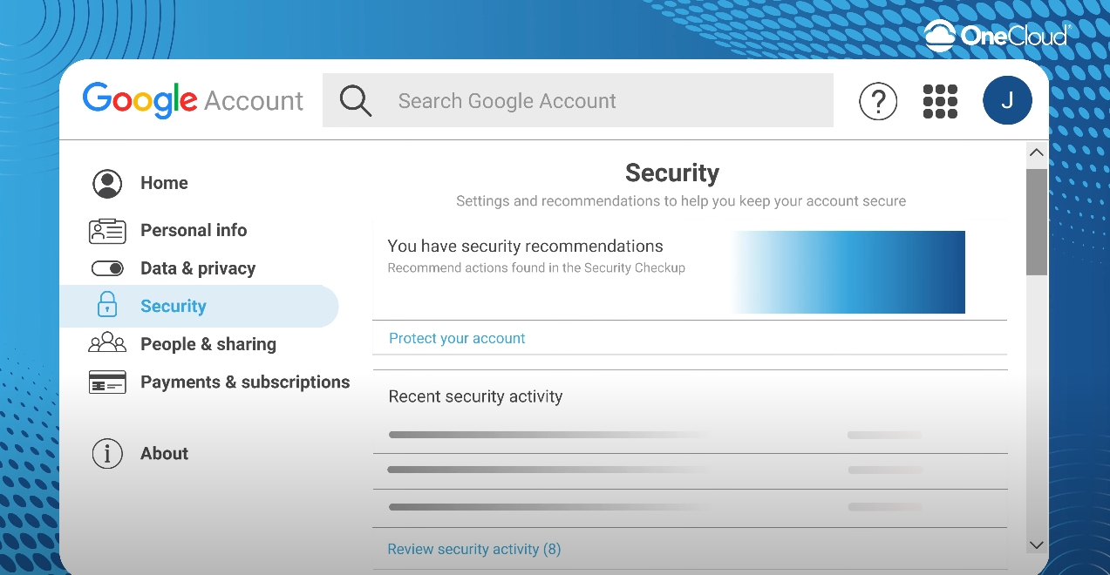Open Review security activity (8) link
The width and height of the screenshot is (1110, 575).
click(473, 549)
